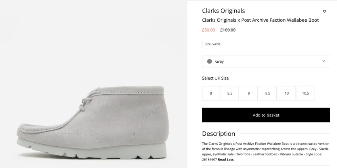This screenshot has width=337, height=168.
Task: Click the dropdown chevron arrow for colour
Action: 324,61
